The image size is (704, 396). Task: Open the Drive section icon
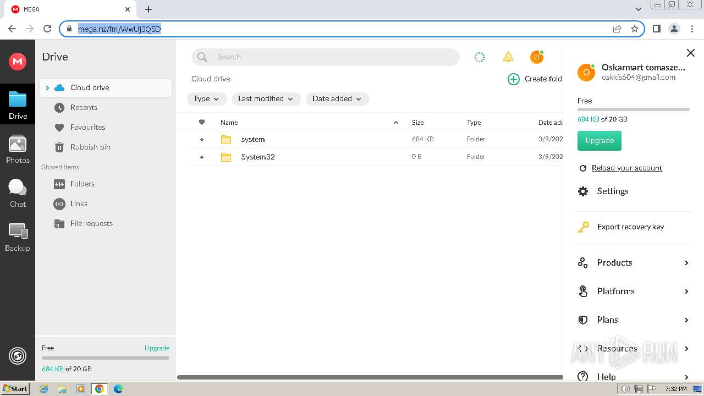coord(18,105)
